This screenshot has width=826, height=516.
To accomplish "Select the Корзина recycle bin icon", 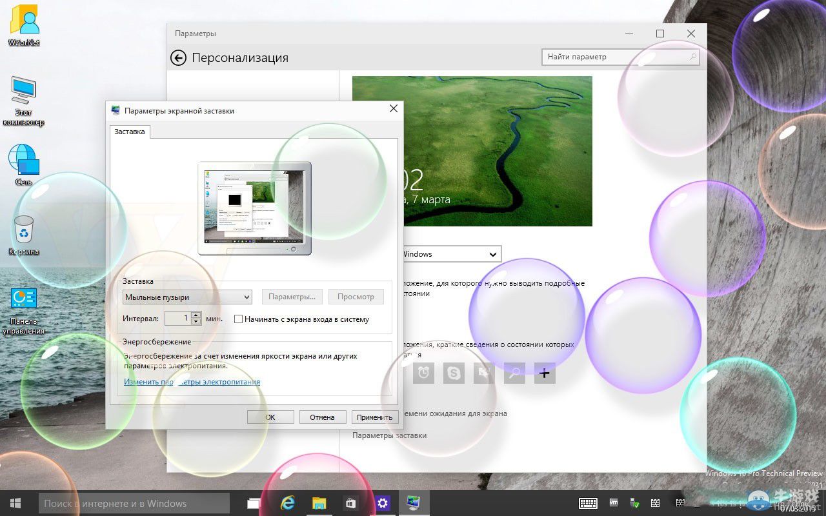I will tap(24, 235).
